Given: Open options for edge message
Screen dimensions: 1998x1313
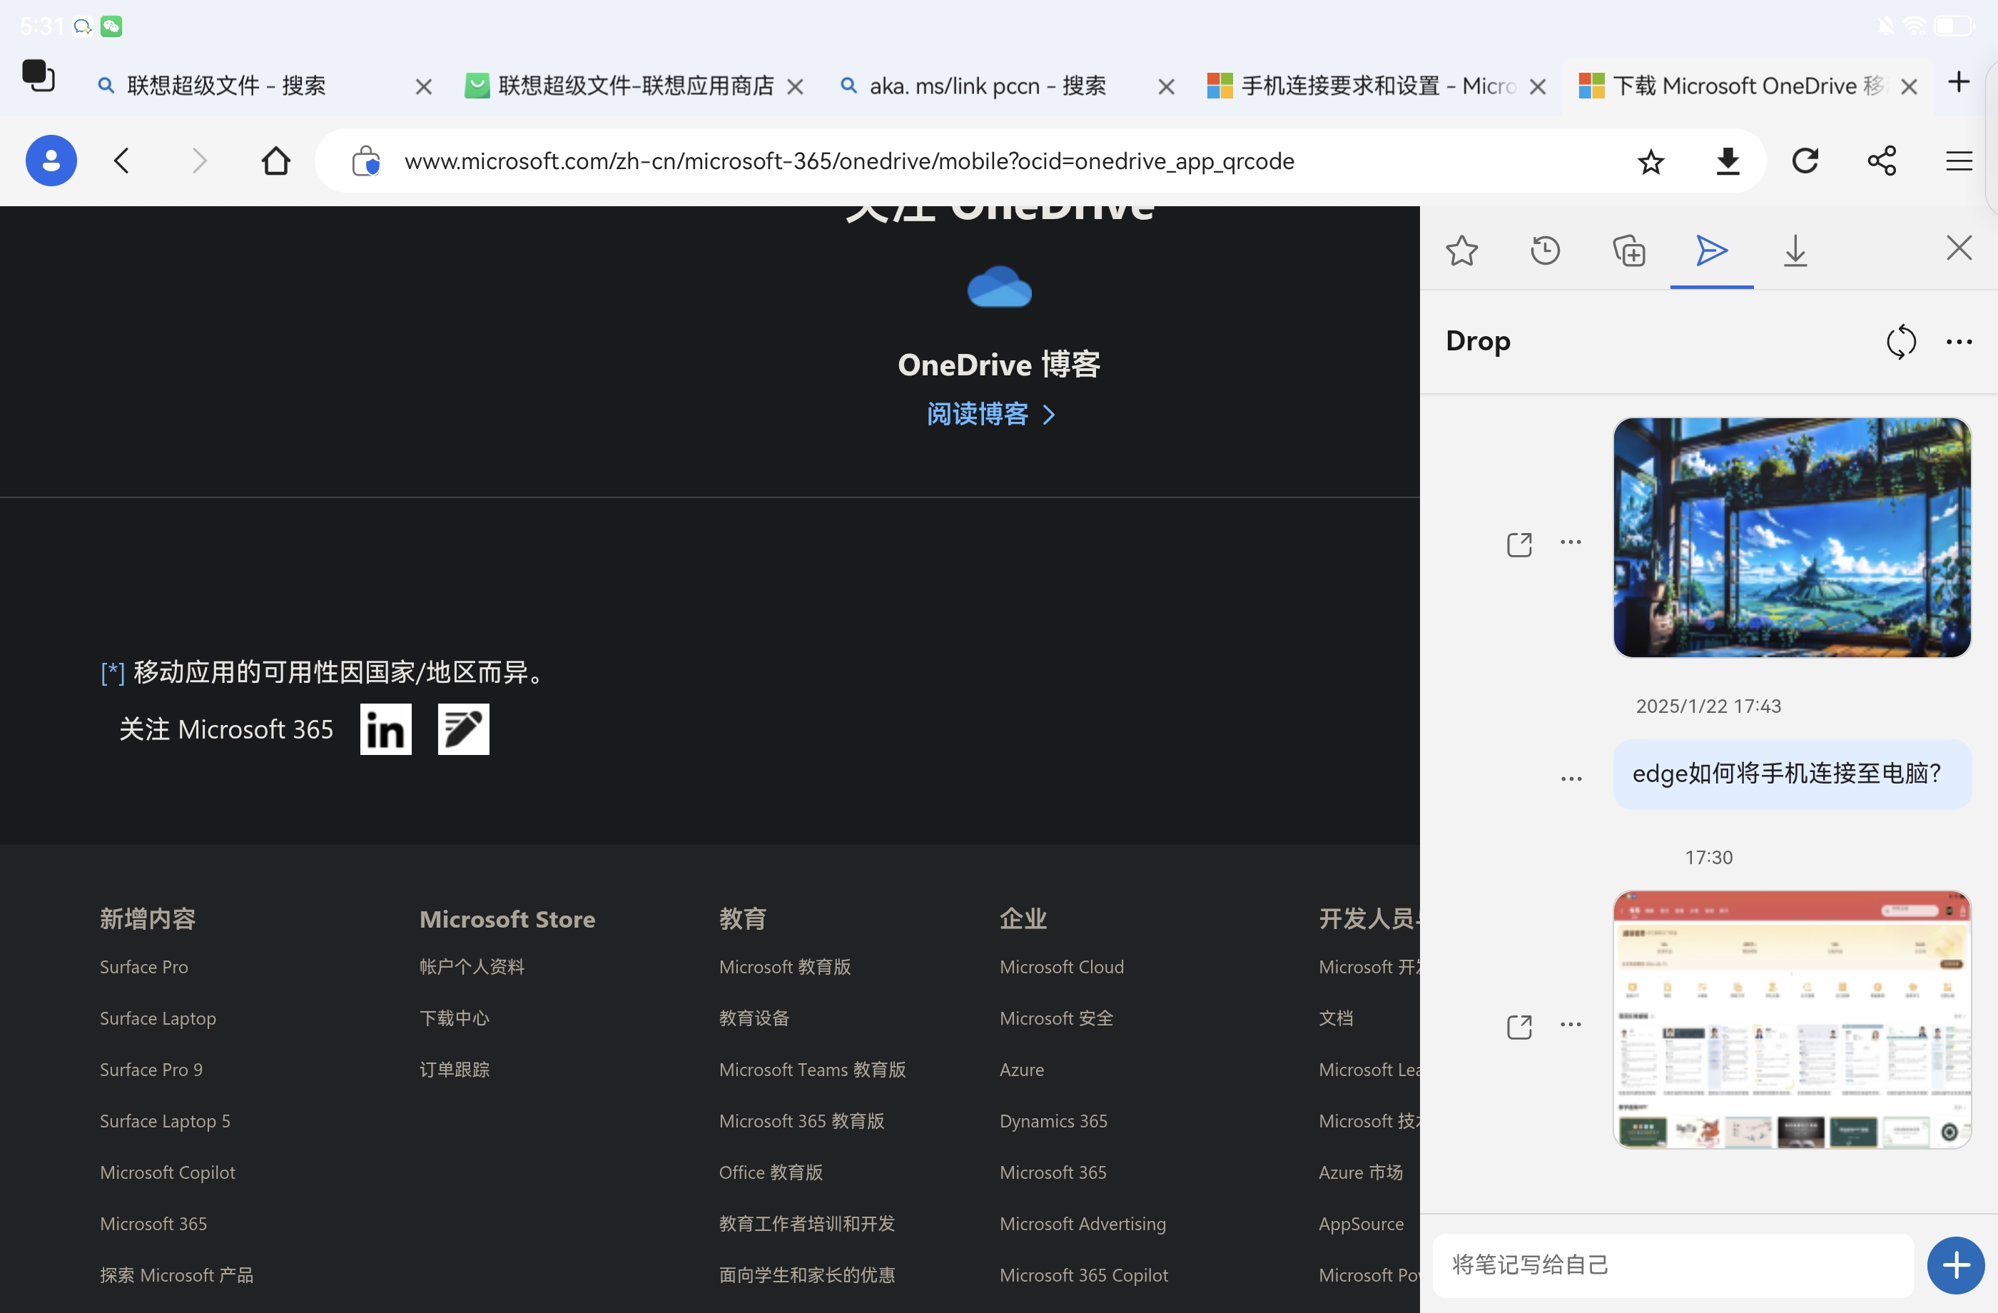Looking at the screenshot, I should [x=1571, y=779].
